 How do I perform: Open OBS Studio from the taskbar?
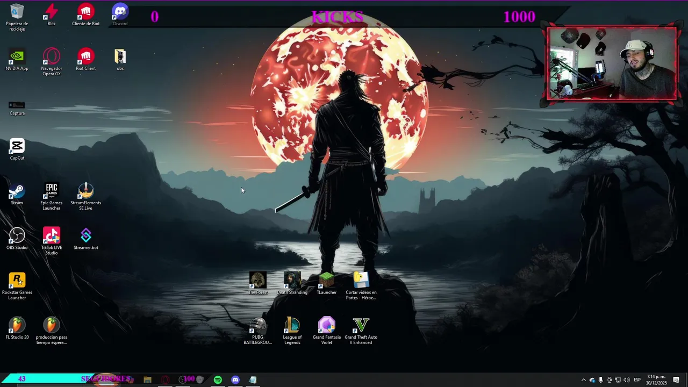click(x=183, y=379)
